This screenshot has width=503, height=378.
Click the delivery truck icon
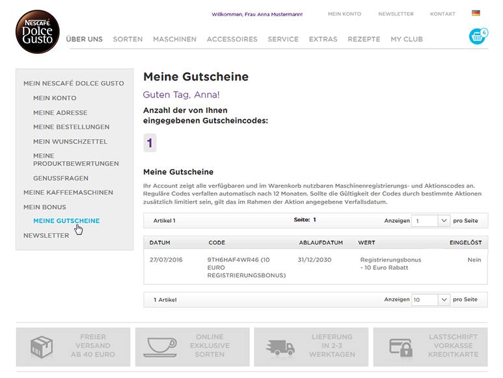tap(280, 347)
